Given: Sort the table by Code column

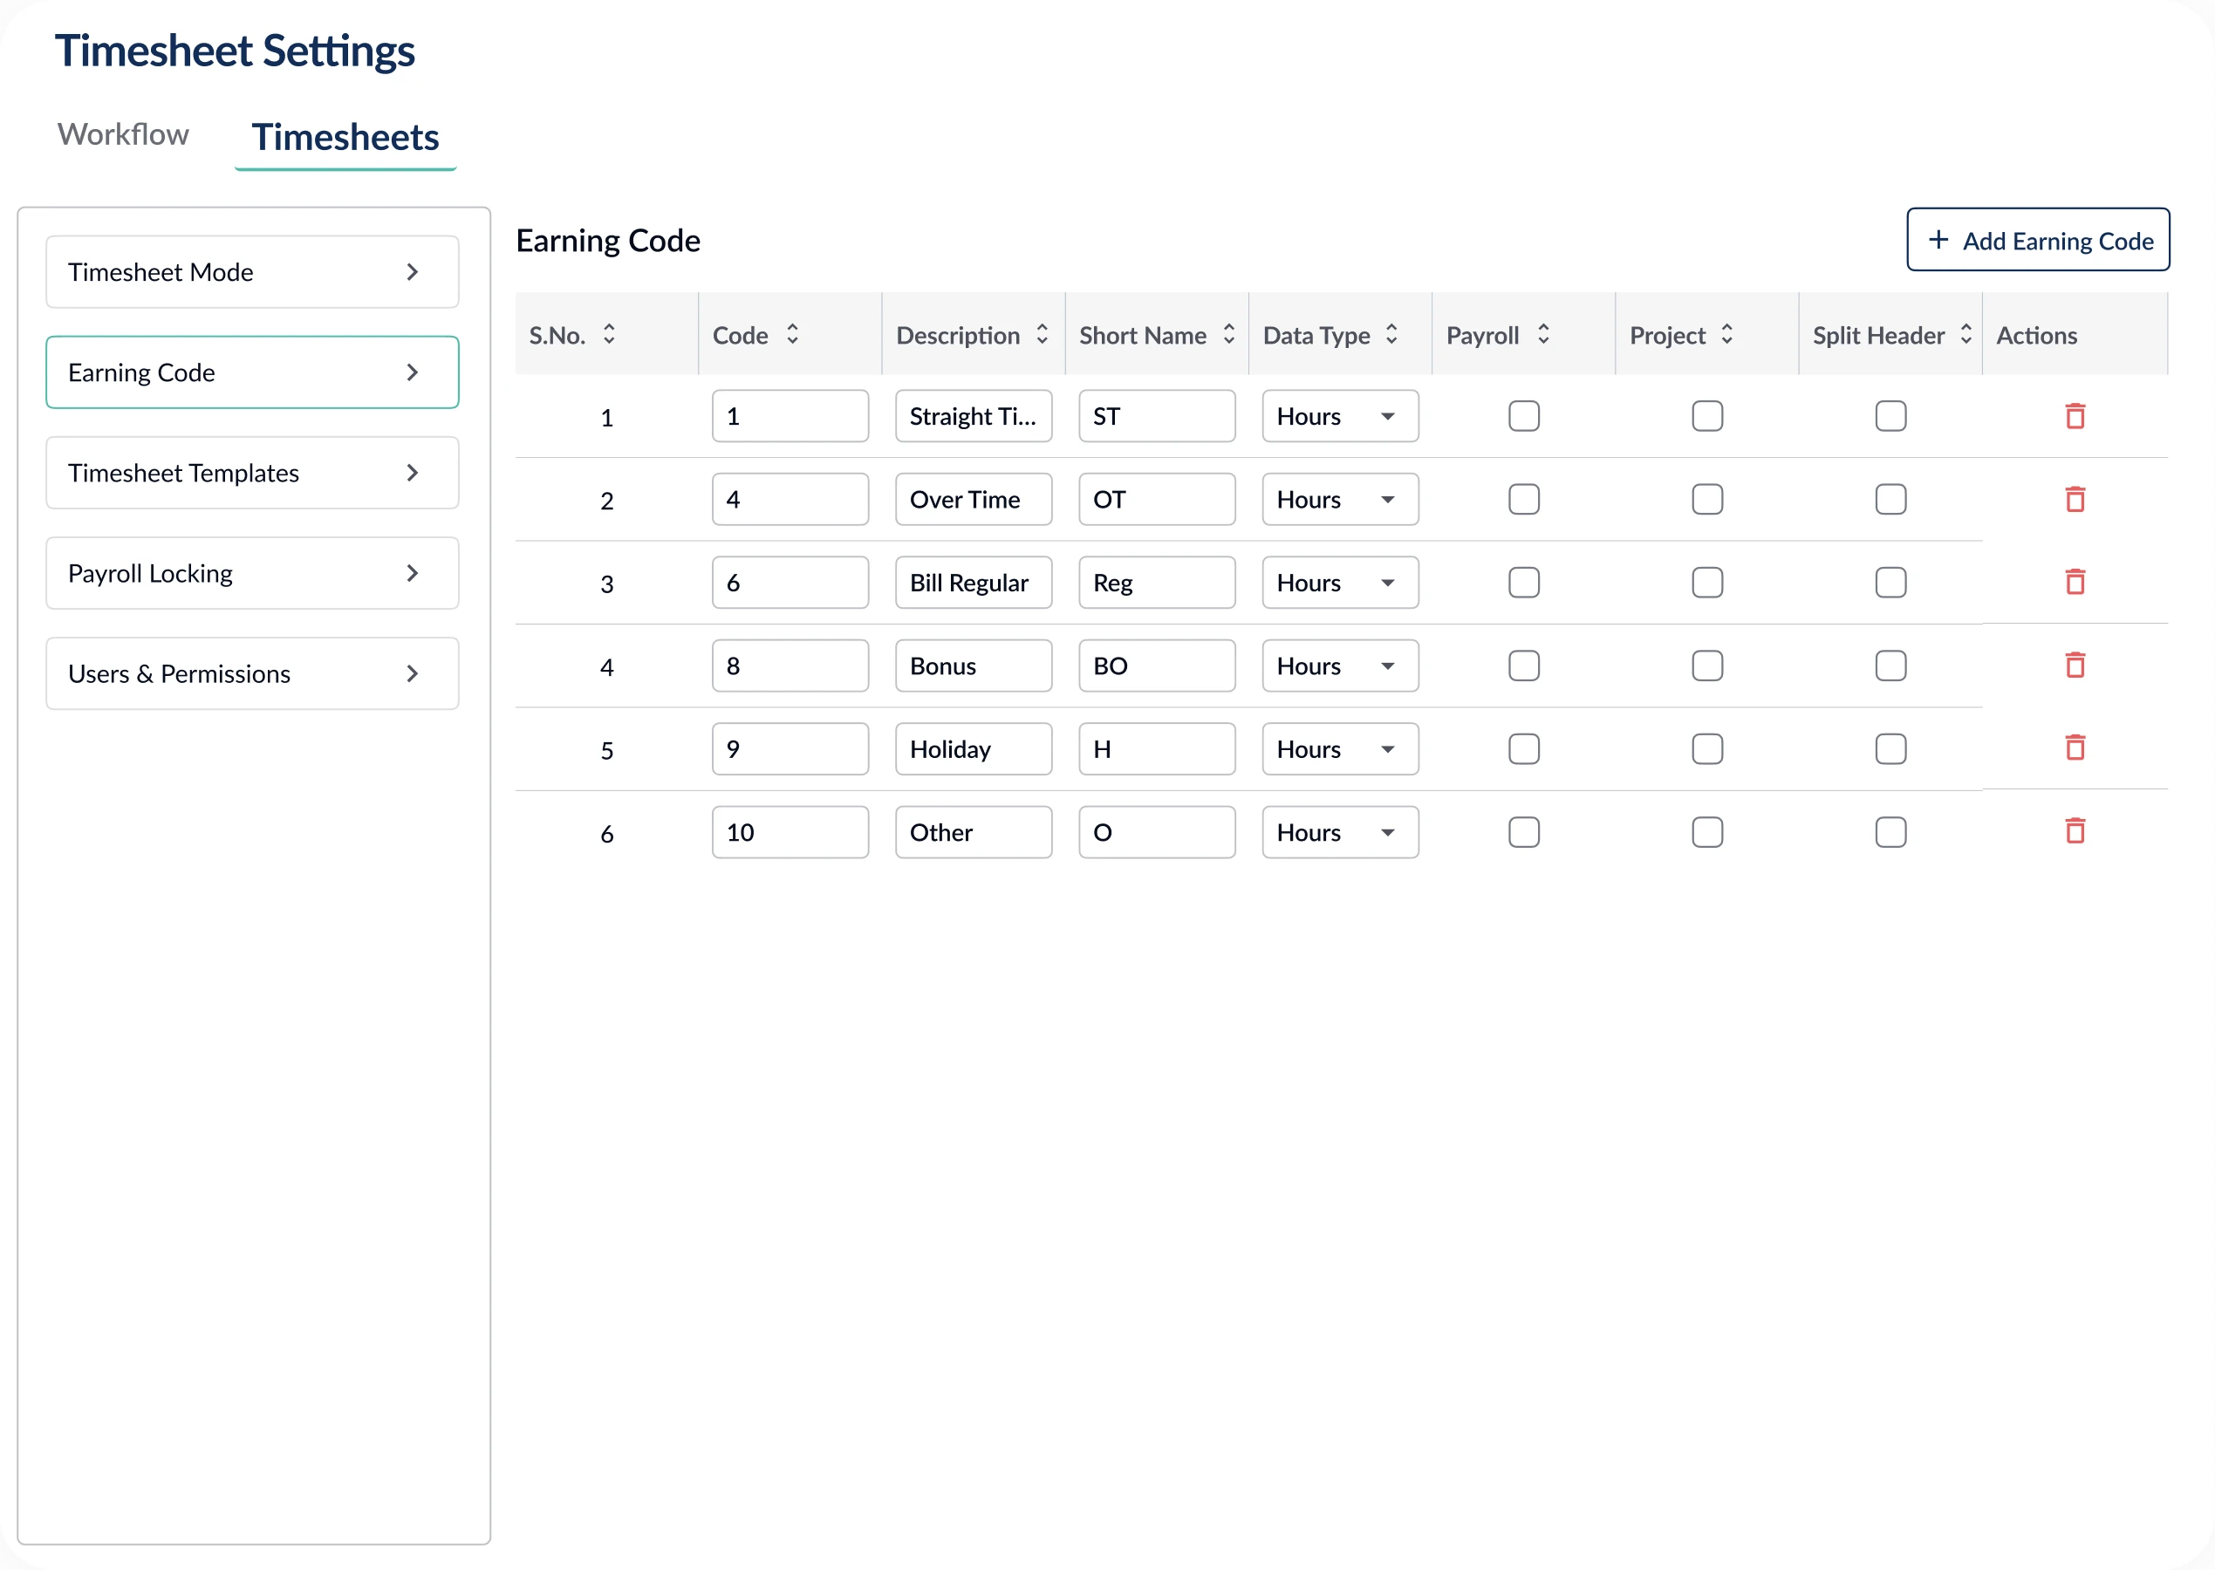Looking at the screenshot, I should click(x=792, y=334).
